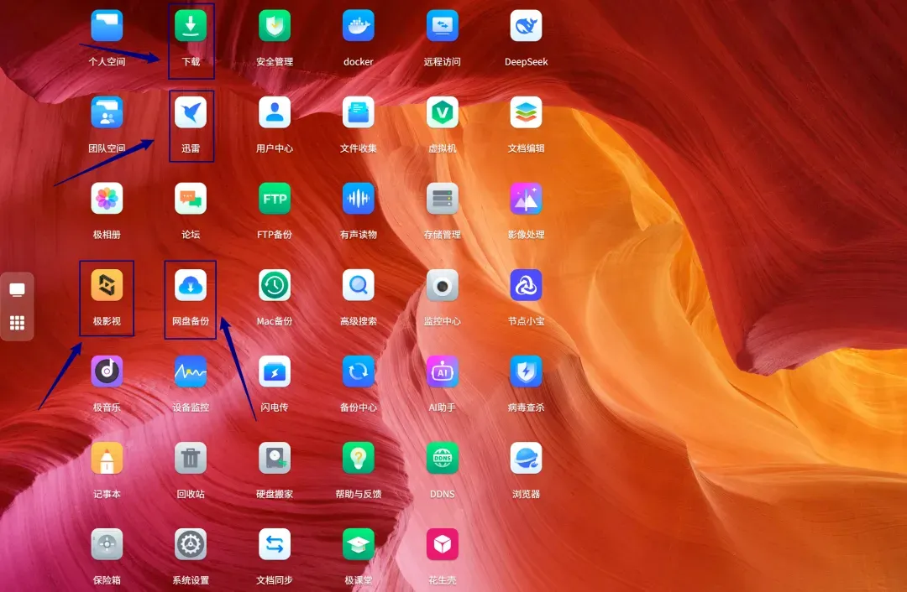Open 监控中心 surveillance center
The image size is (907, 592).
point(443,285)
